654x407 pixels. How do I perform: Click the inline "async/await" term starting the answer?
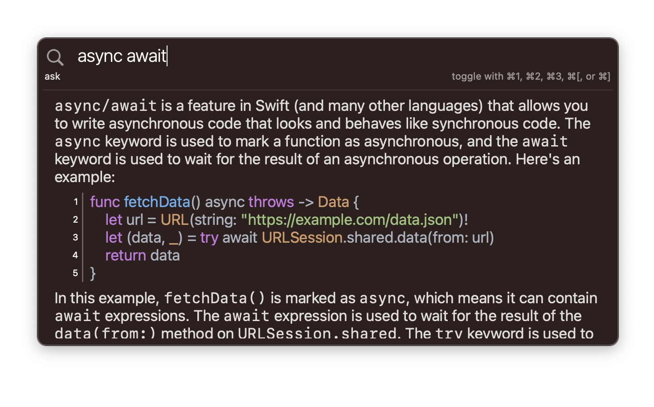(106, 106)
